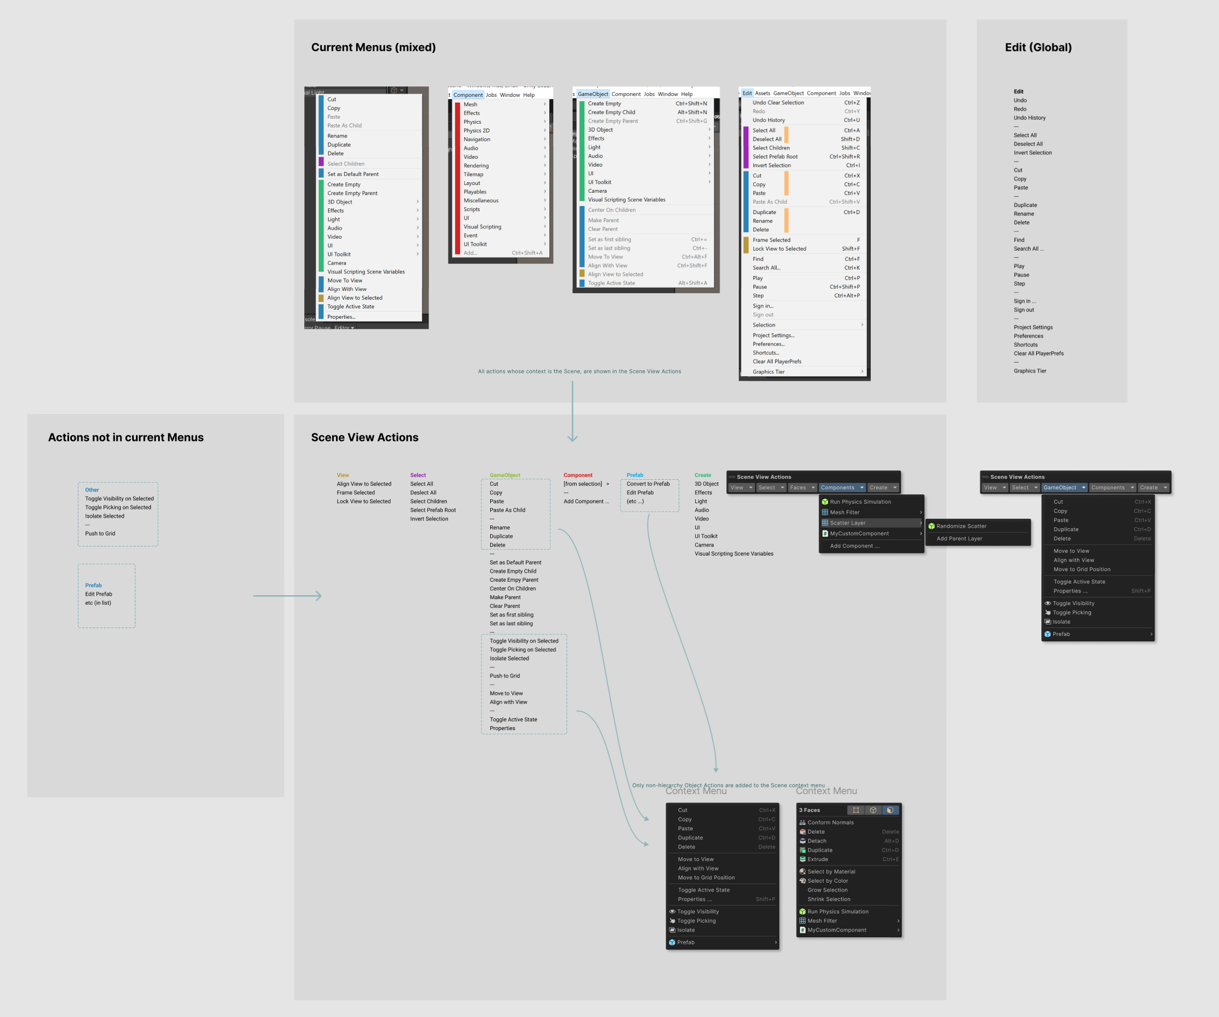Click the Run Physics Simulation icon in 3 Faces menu
This screenshot has height=1017, width=1219.
tap(802, 911)
